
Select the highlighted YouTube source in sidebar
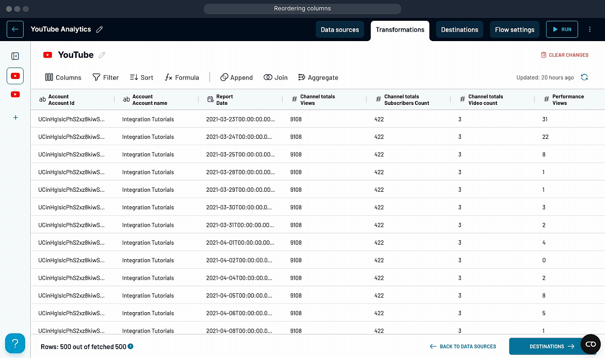coord(15,76)
